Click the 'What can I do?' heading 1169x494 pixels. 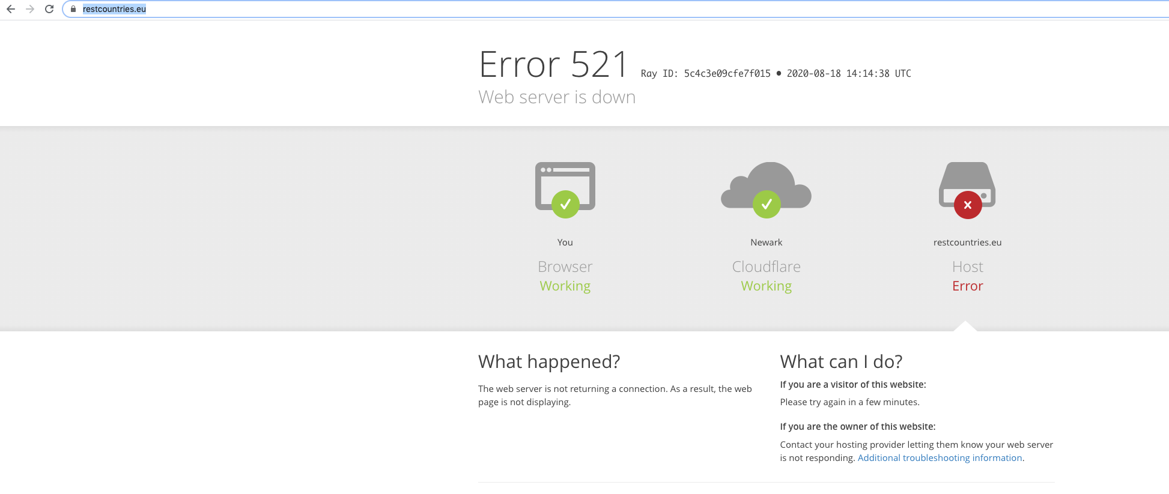tap(841, 362)
